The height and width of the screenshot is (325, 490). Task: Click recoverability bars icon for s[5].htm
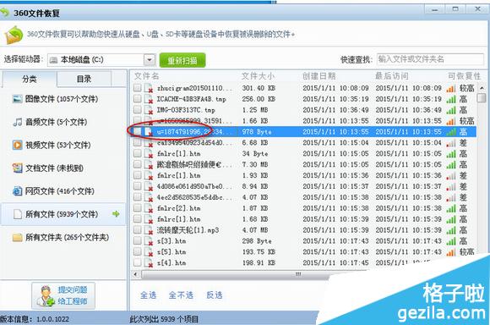[451, 252]
